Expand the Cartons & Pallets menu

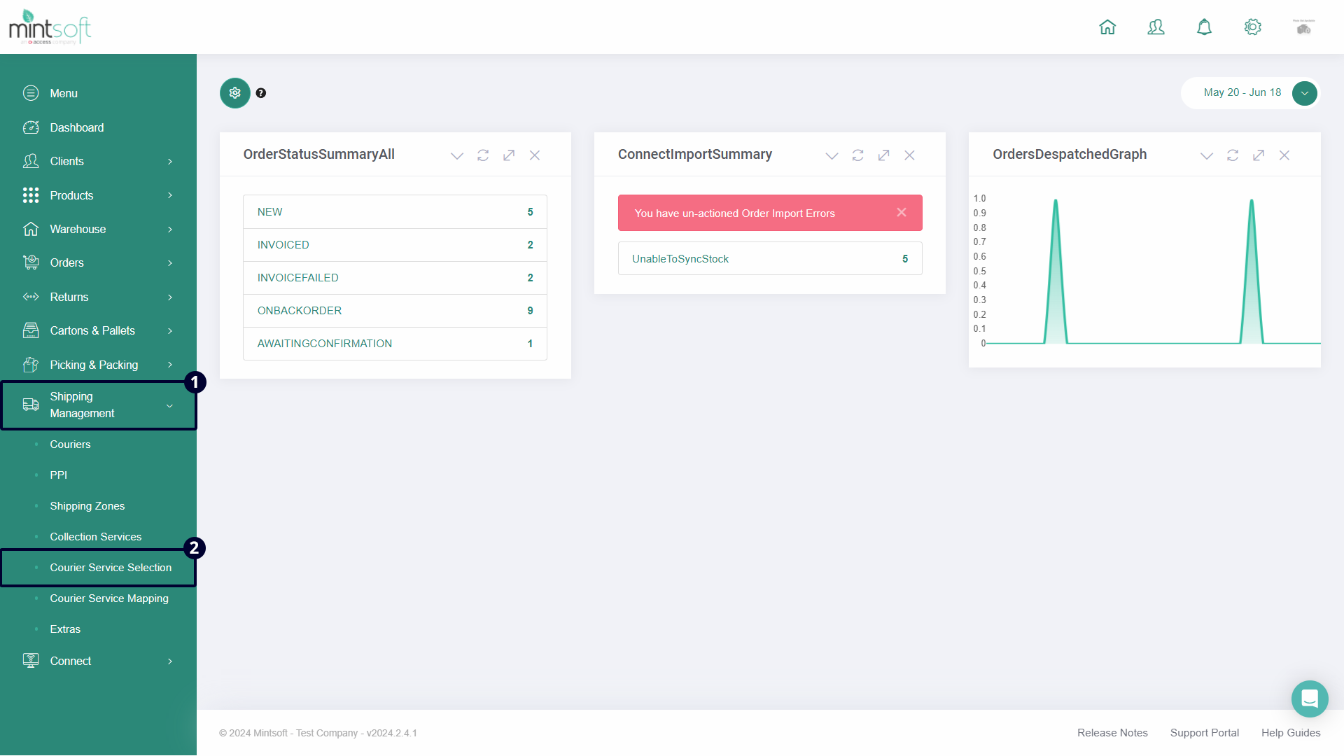coord(98,330)
